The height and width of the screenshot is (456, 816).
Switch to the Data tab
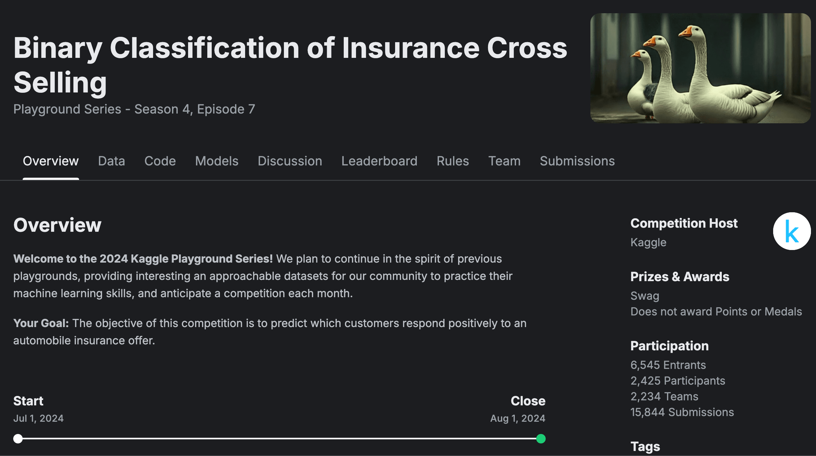111,161
